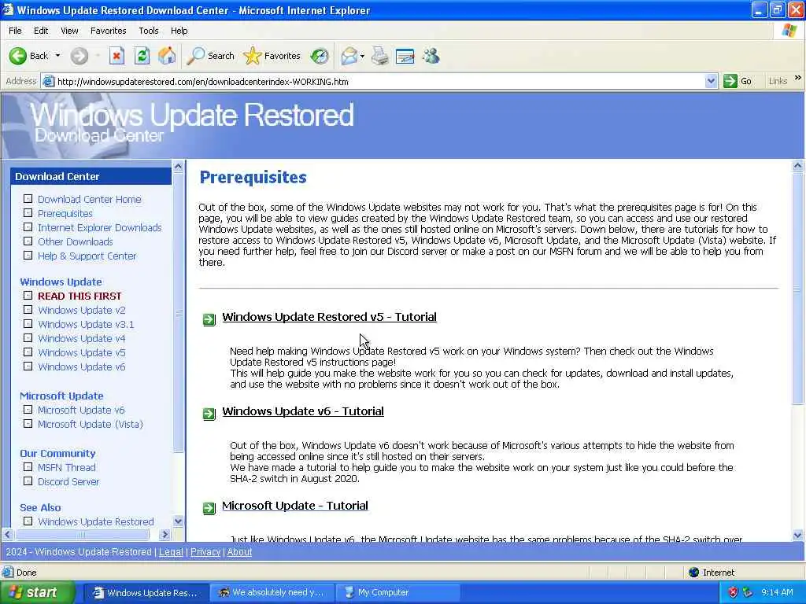806x604 pixels.
Task: Open the Windows Update v3.1 sidebar link
Action: [86, 325]
